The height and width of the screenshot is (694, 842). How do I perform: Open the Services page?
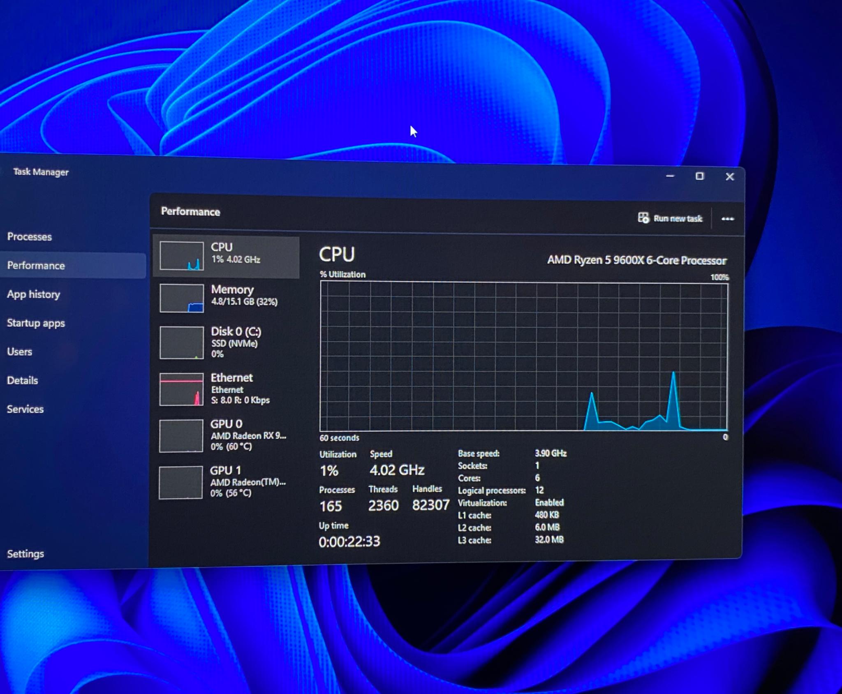point(25,409)
